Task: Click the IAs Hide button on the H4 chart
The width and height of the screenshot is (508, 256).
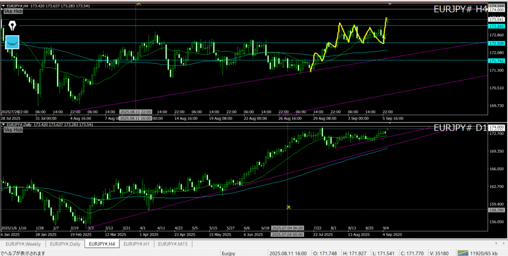Action: (13, 11)
